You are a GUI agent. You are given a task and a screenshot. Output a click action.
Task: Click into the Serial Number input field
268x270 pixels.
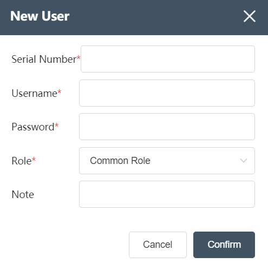pos(168,59)
